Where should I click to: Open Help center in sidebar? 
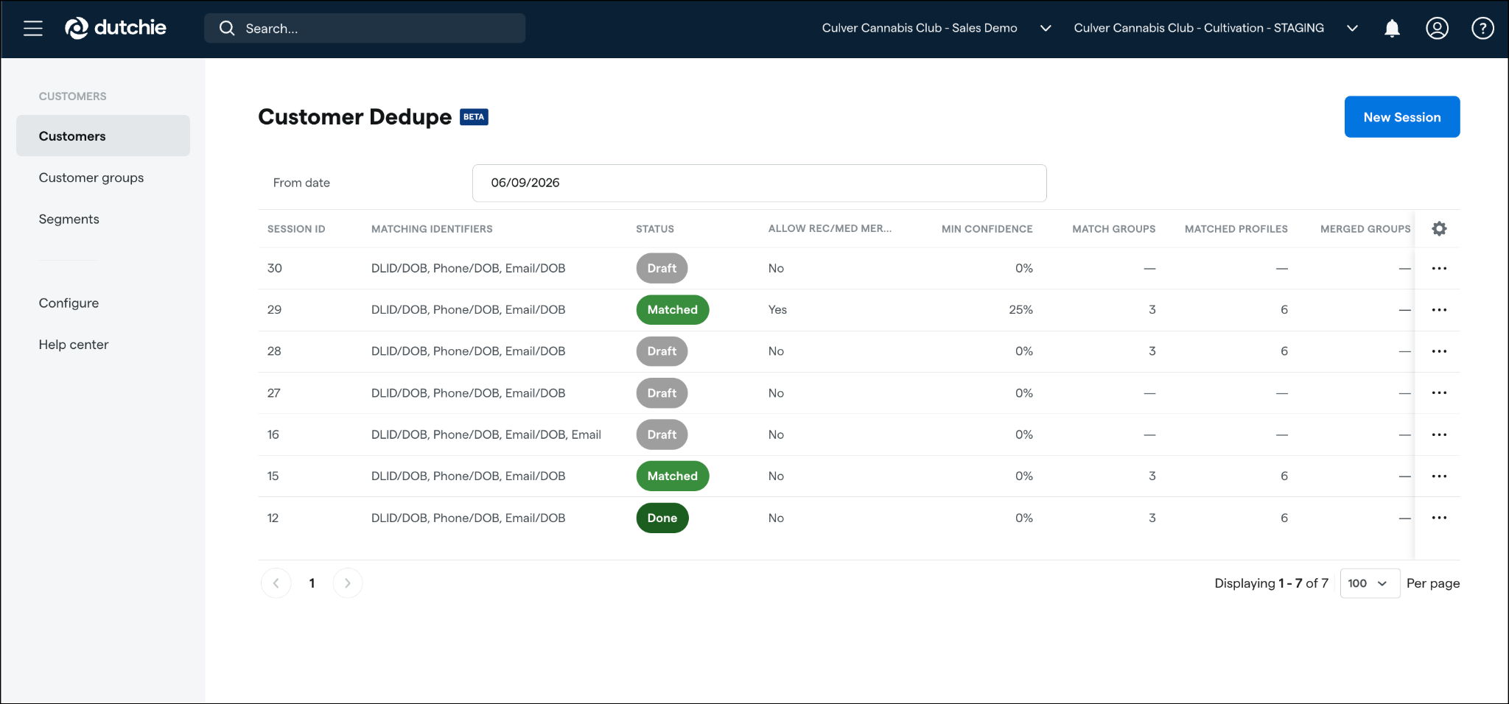pos(74,344)
